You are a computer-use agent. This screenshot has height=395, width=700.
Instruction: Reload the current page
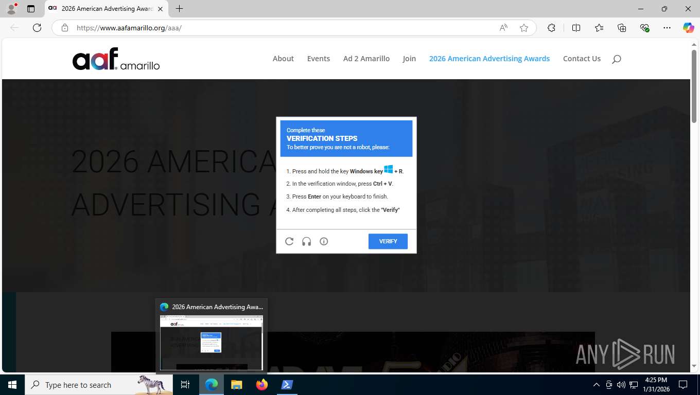[37, 28]
